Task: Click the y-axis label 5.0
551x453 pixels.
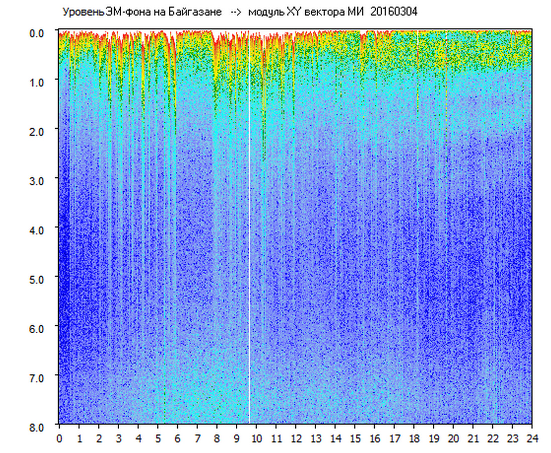Action: click(38, 279)
